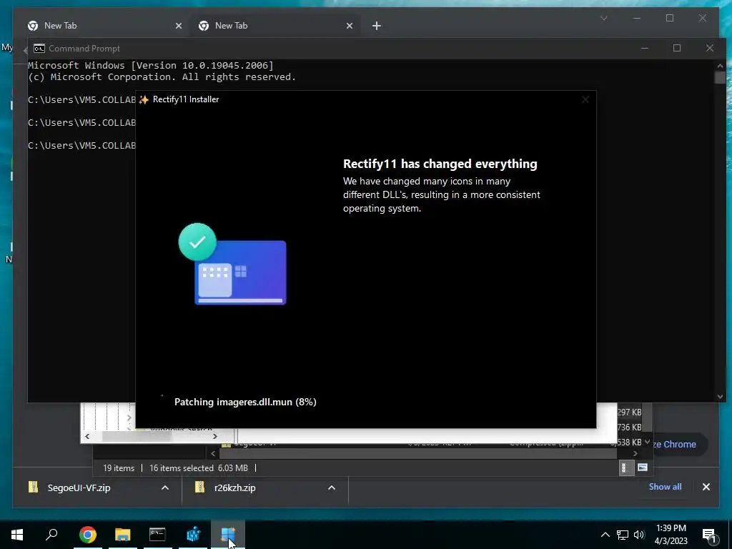
Task: Open File Explorer from the taskbar
Action: (123, 535)
